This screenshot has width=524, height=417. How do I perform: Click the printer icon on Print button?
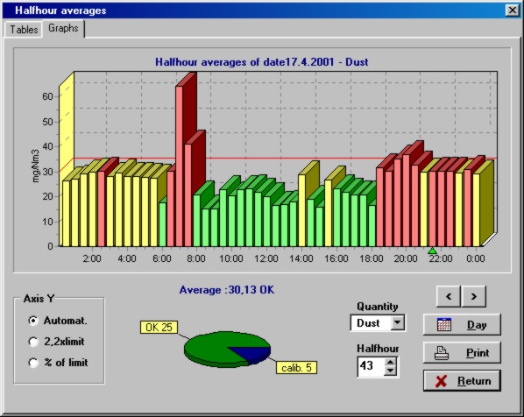pyautogui.click(x=442, y=353)
